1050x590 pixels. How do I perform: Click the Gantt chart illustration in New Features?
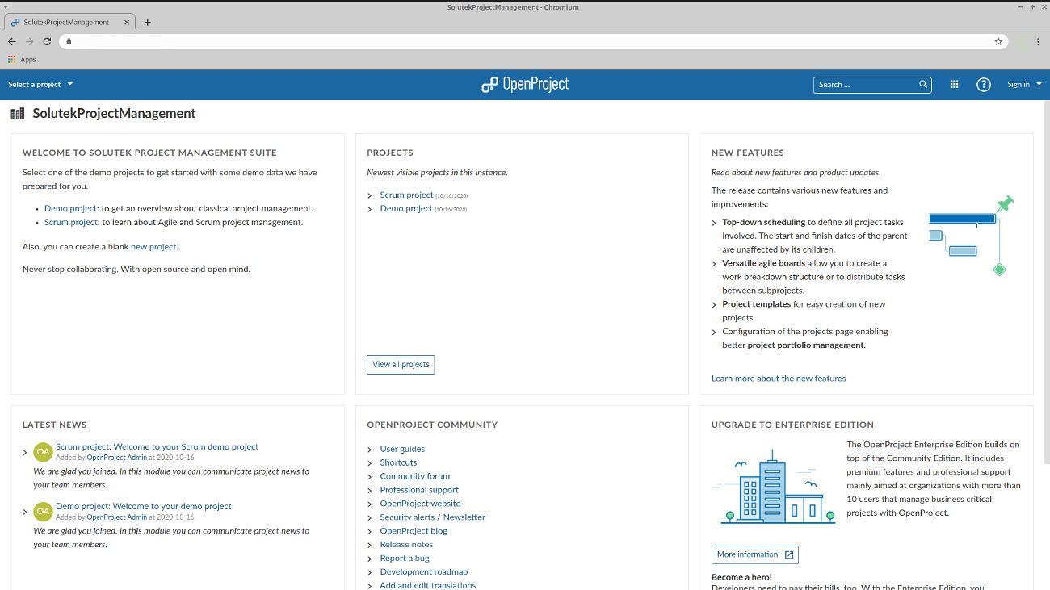coord(972,236)
